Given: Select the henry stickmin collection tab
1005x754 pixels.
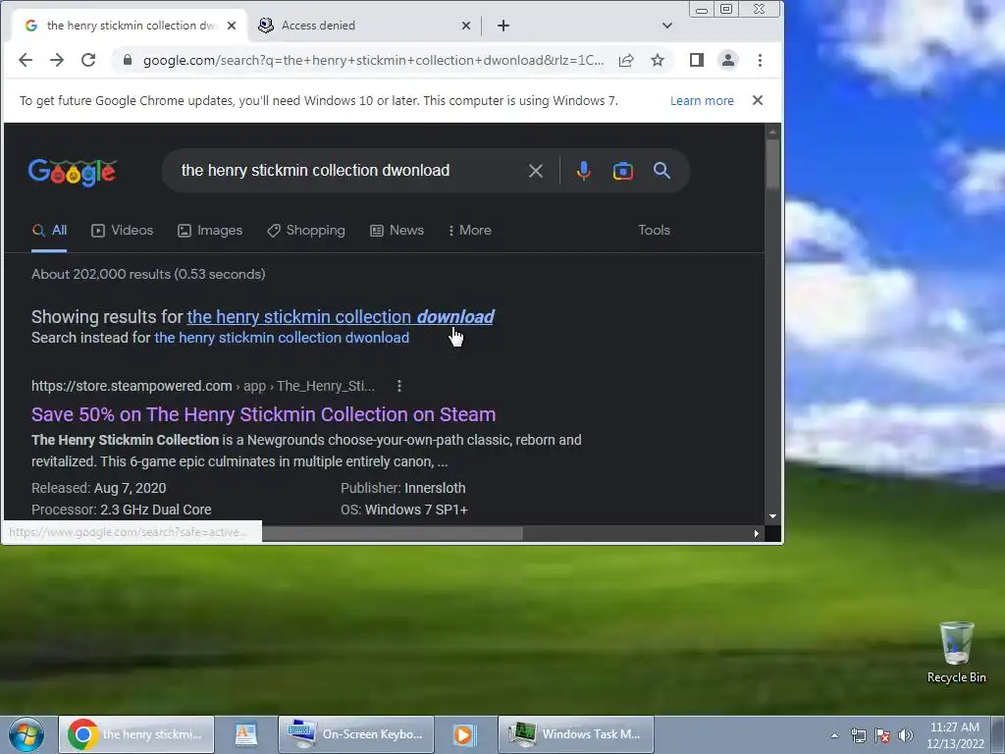Looking at the screenshot, I should pyautogui.click(x=131, y=26).
